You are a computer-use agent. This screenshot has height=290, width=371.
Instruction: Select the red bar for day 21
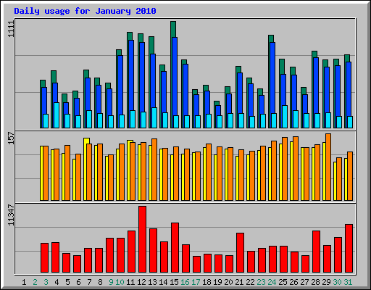pyautogui.click(x=240, y=253)
